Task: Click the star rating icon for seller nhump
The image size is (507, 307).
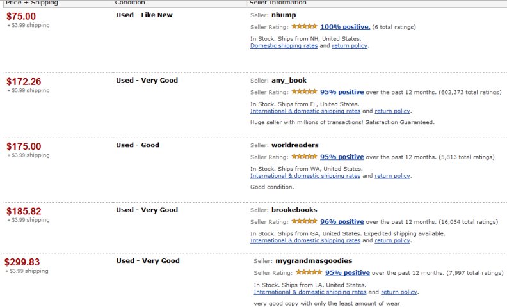Action: (304, 27)
